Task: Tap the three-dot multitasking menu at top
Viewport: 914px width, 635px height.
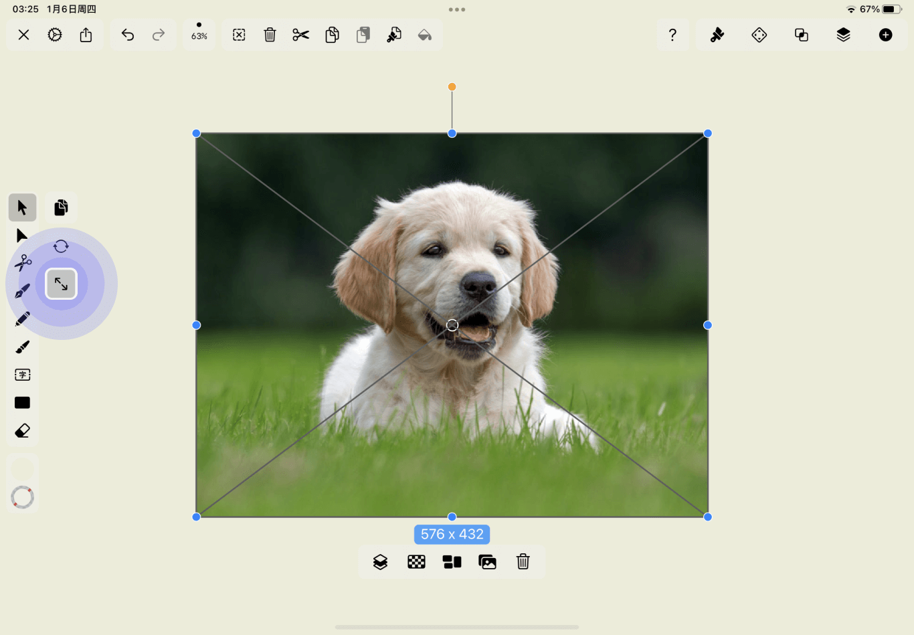Action: tap(457, 9)
